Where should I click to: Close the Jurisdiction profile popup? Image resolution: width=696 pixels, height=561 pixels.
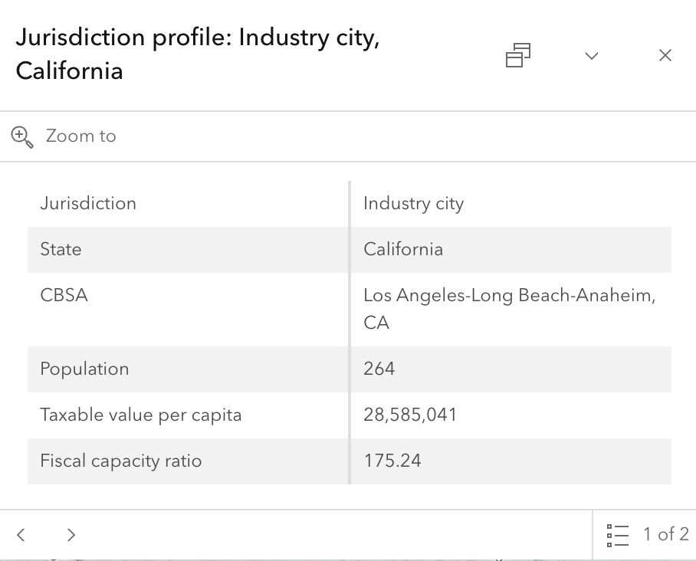665,54
